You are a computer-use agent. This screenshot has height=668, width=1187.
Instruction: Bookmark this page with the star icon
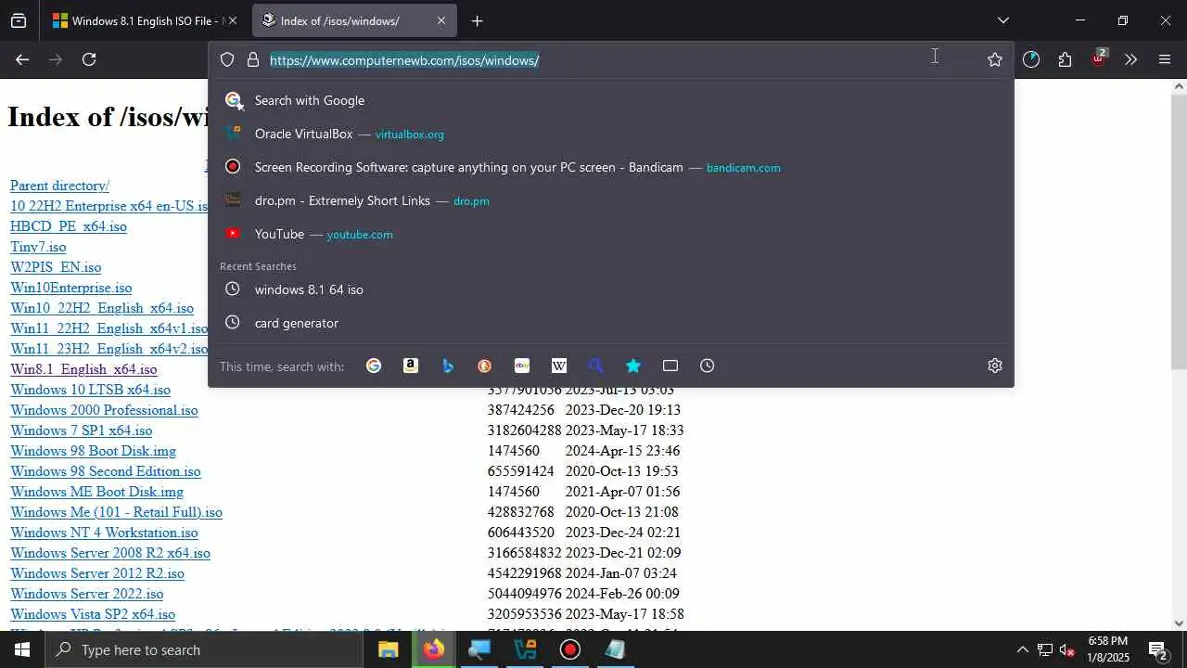pyautogui.click(x=995, y=59)
